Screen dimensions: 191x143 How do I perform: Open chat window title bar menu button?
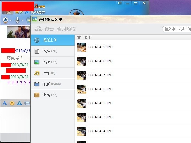pos(120,3)
